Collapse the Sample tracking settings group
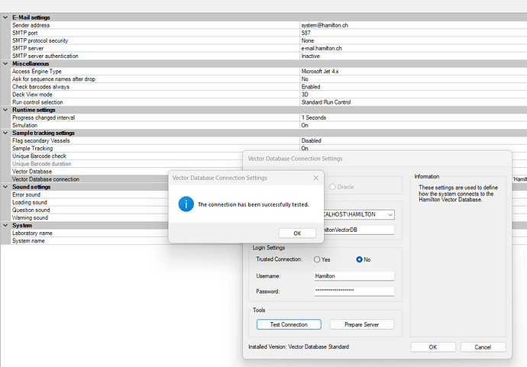The width and height of the screenshot is (527, 367). point(5,133)
